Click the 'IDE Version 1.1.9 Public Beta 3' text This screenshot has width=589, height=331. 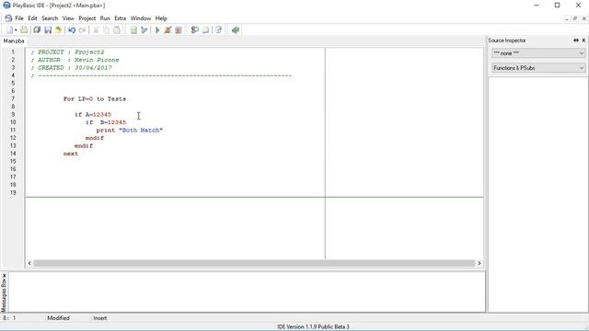click(313, 327)
